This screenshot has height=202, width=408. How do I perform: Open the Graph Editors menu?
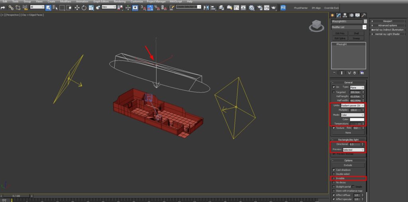(101, 2)
